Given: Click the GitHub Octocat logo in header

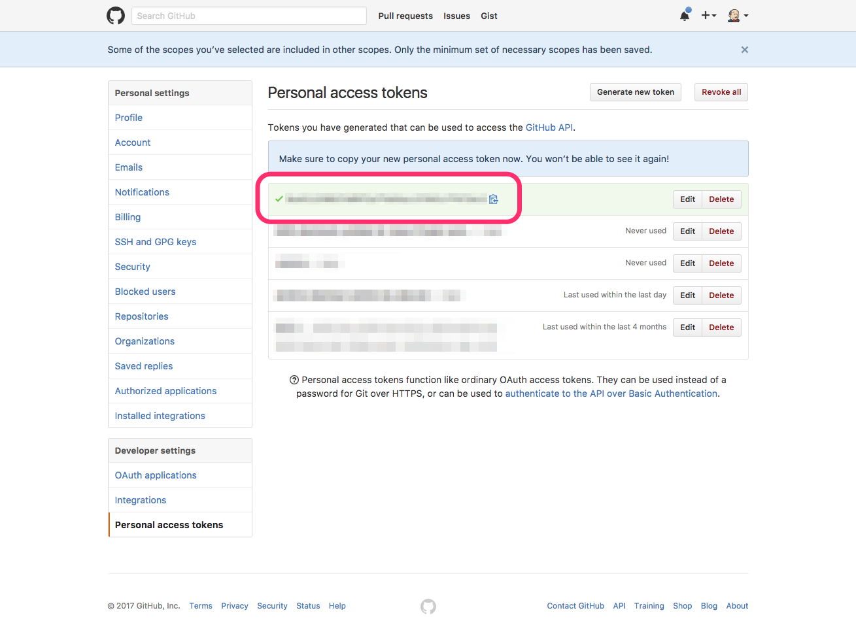Looking at the screenshot, I should click(116, 16).
